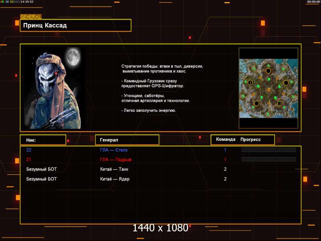
Task: Click the ГЛА — Подрыв general entry
Action: click(x=116, y=159)
